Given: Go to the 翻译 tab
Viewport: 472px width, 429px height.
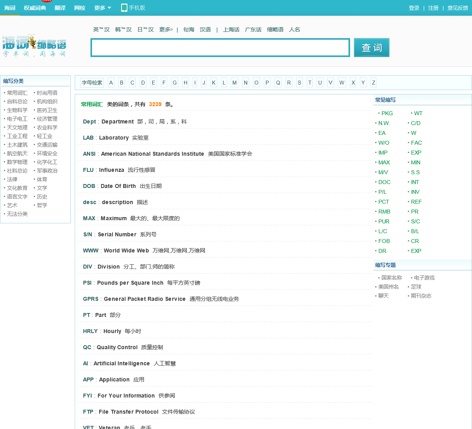Looking at the screenshot, I should (60, 8).
